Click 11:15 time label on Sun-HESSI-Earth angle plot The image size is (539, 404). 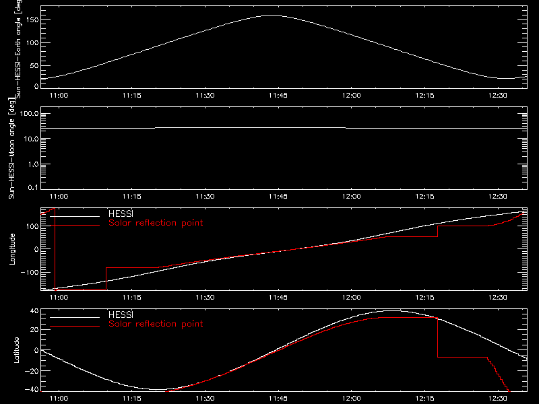click(131, 96)
